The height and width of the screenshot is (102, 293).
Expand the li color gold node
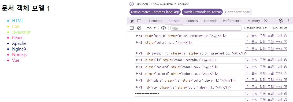[x=137, y=42]
